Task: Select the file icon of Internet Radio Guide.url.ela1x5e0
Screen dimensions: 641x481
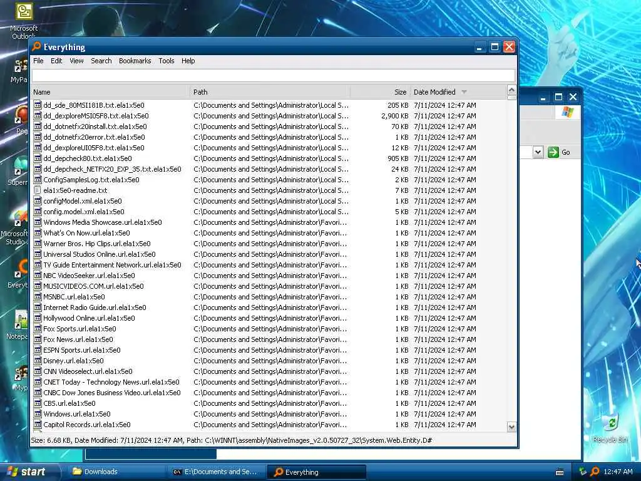Action: 38,307
